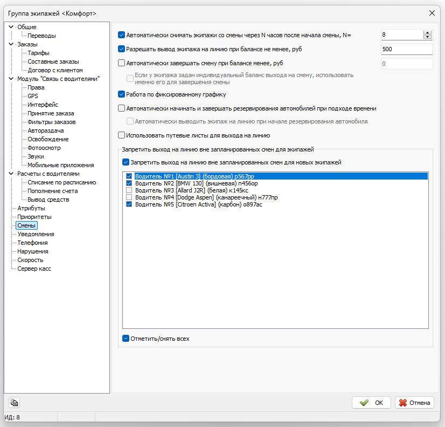445x427 pixels.
Task: Increase the N hours value with up arrow
Action: coord(428,32)
